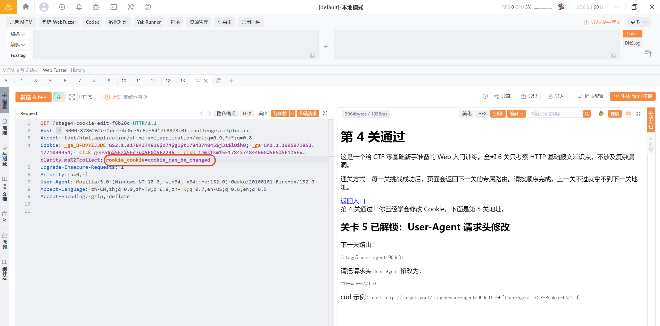Insert a Fuzztag

tap(18, 55)
